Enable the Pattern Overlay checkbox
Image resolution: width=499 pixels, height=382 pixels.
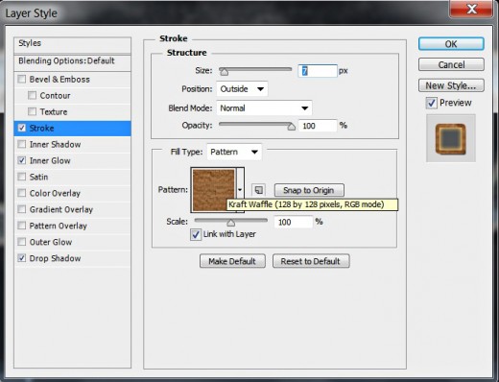pyautogui.click(x=22, y=226)
